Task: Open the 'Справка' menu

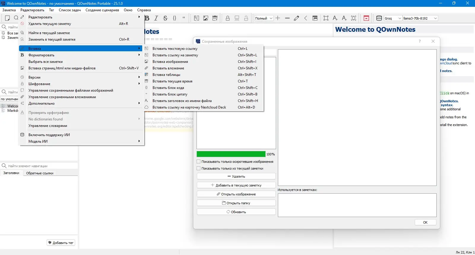Action: tap(144, 10)
